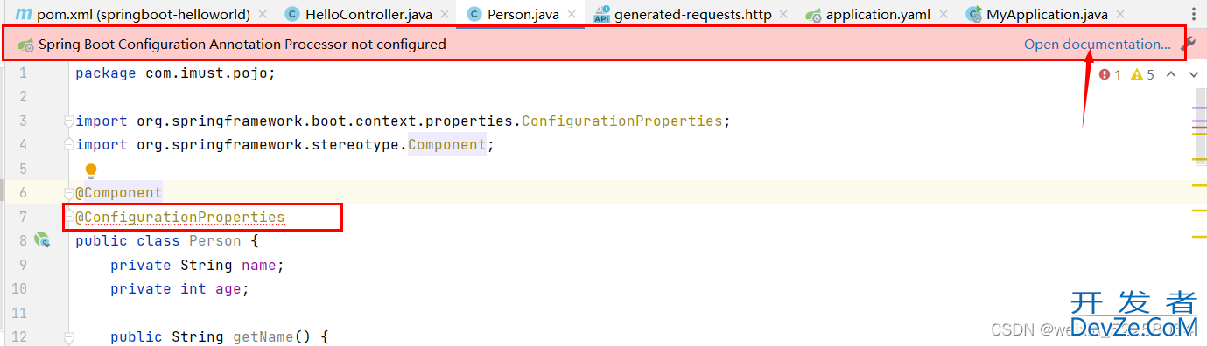The width and height of the screenshot is (1207, 346).
Task: Click the yellow intention lightbulb icon
Action: (x=90, y=170)
